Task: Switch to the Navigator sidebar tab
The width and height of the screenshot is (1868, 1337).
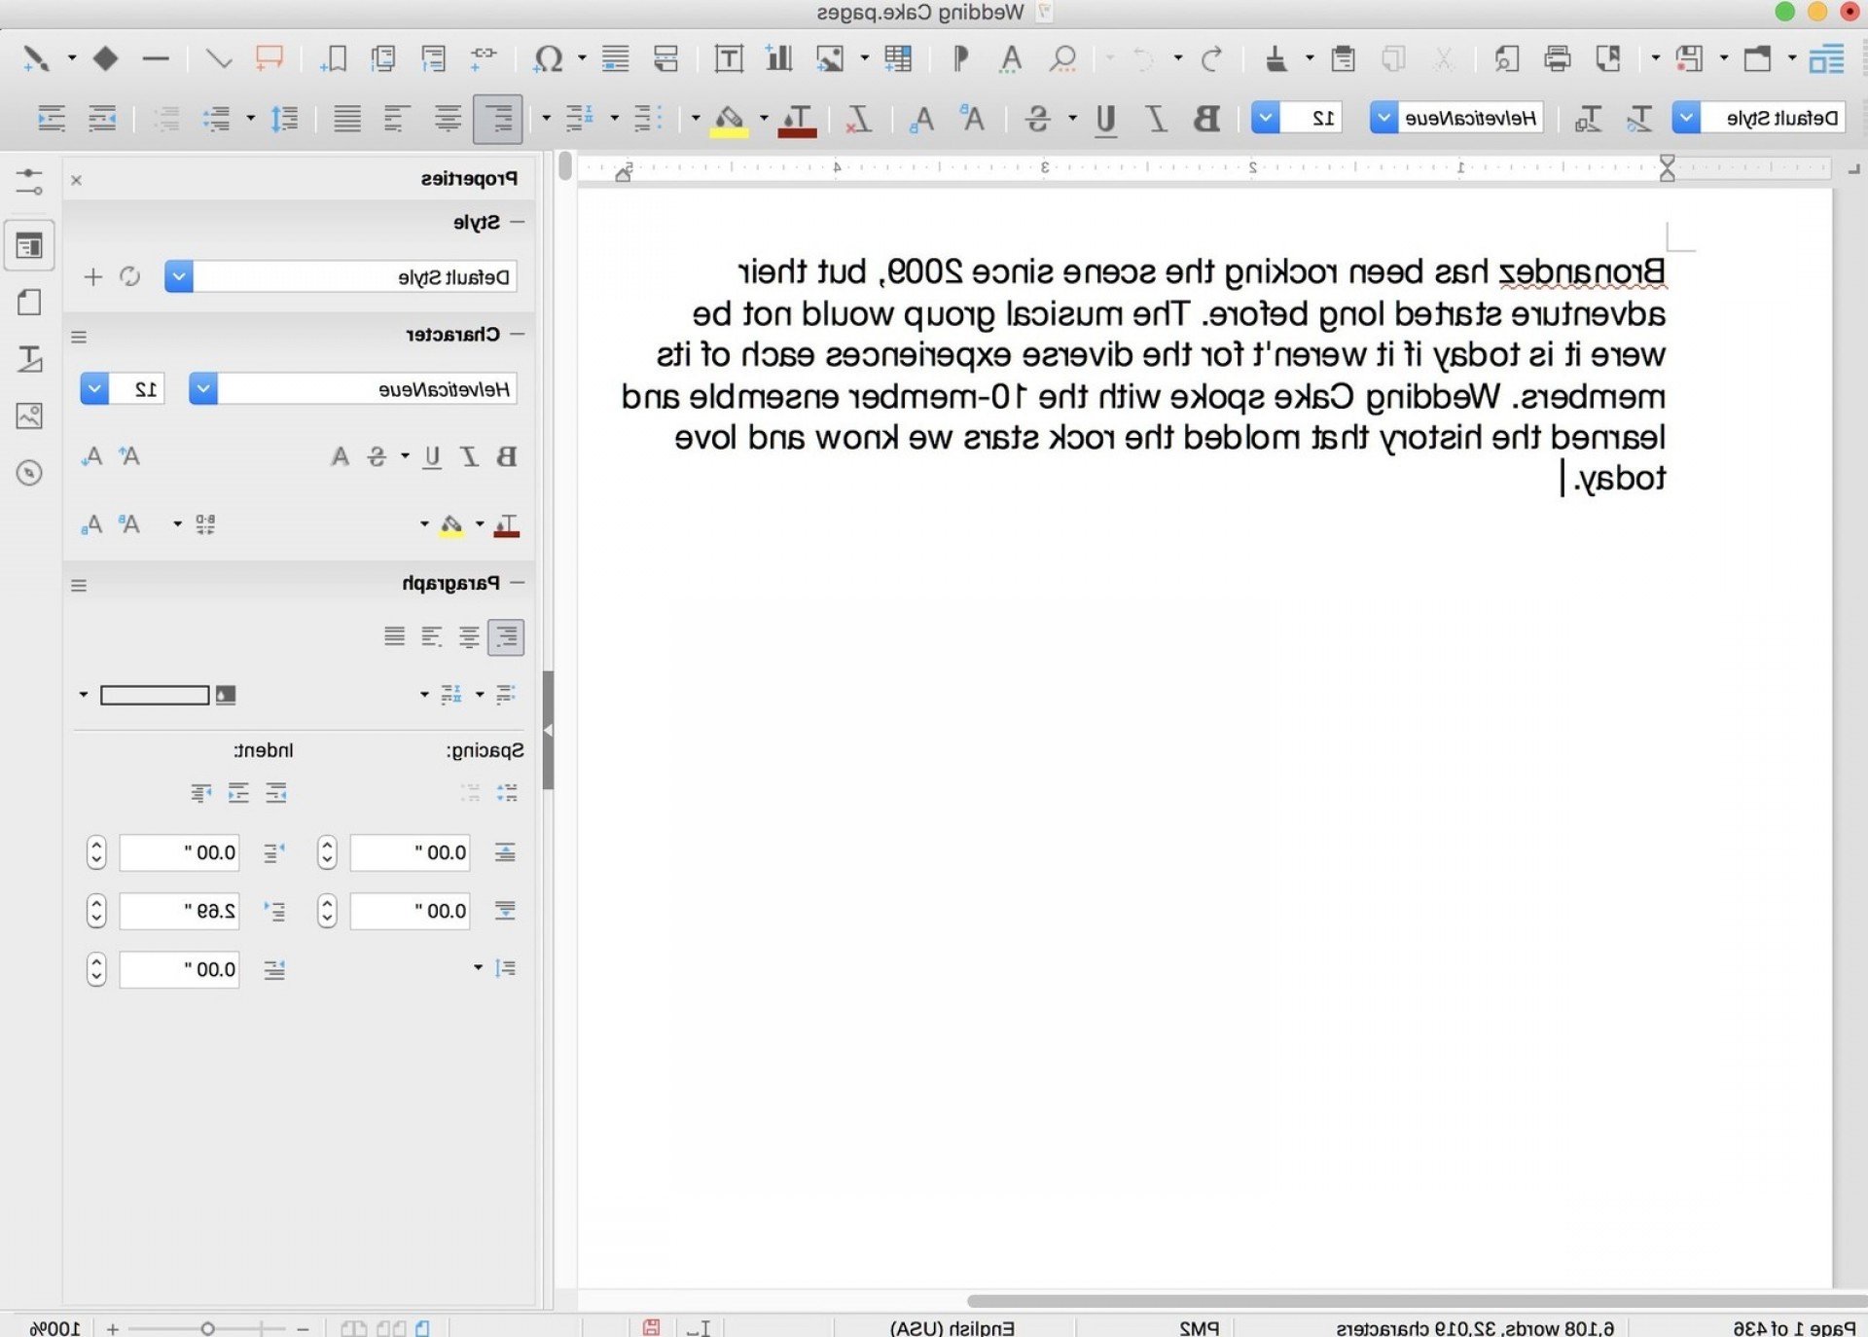Action: click(29, 473)
